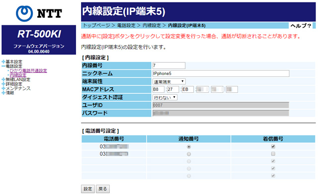Viewport: 318px width, 195px height.
Task: Uncheck 着信番号 checkbox for first phone number
Action: [273, 146]
